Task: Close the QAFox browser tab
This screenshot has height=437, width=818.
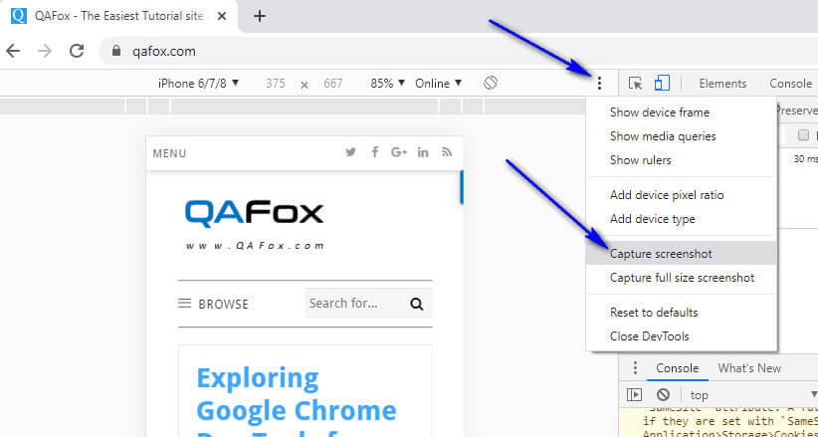Action: (222, 16)
